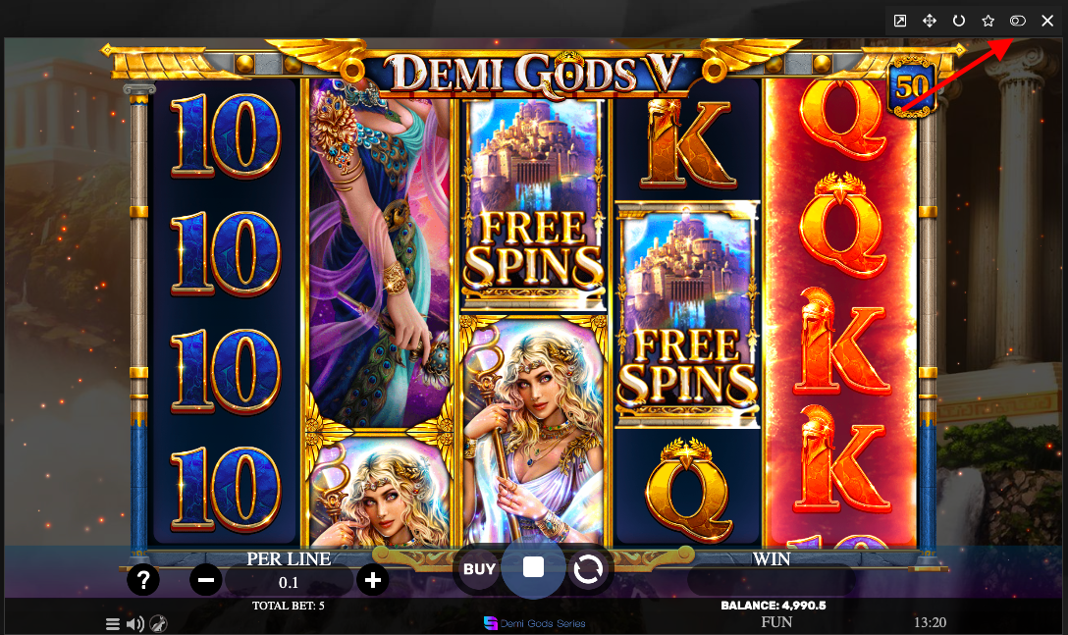Stop the spinning reels

coord(533,567)
